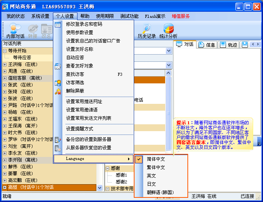Click 修改登录名和密码 menu entry

pos(84,24)
